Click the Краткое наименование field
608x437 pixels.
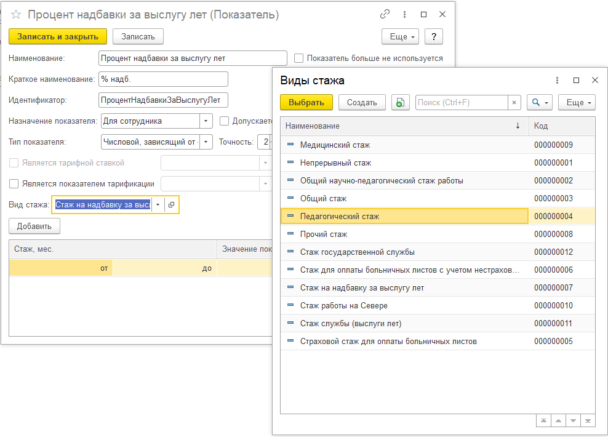(x=163, y=79)
